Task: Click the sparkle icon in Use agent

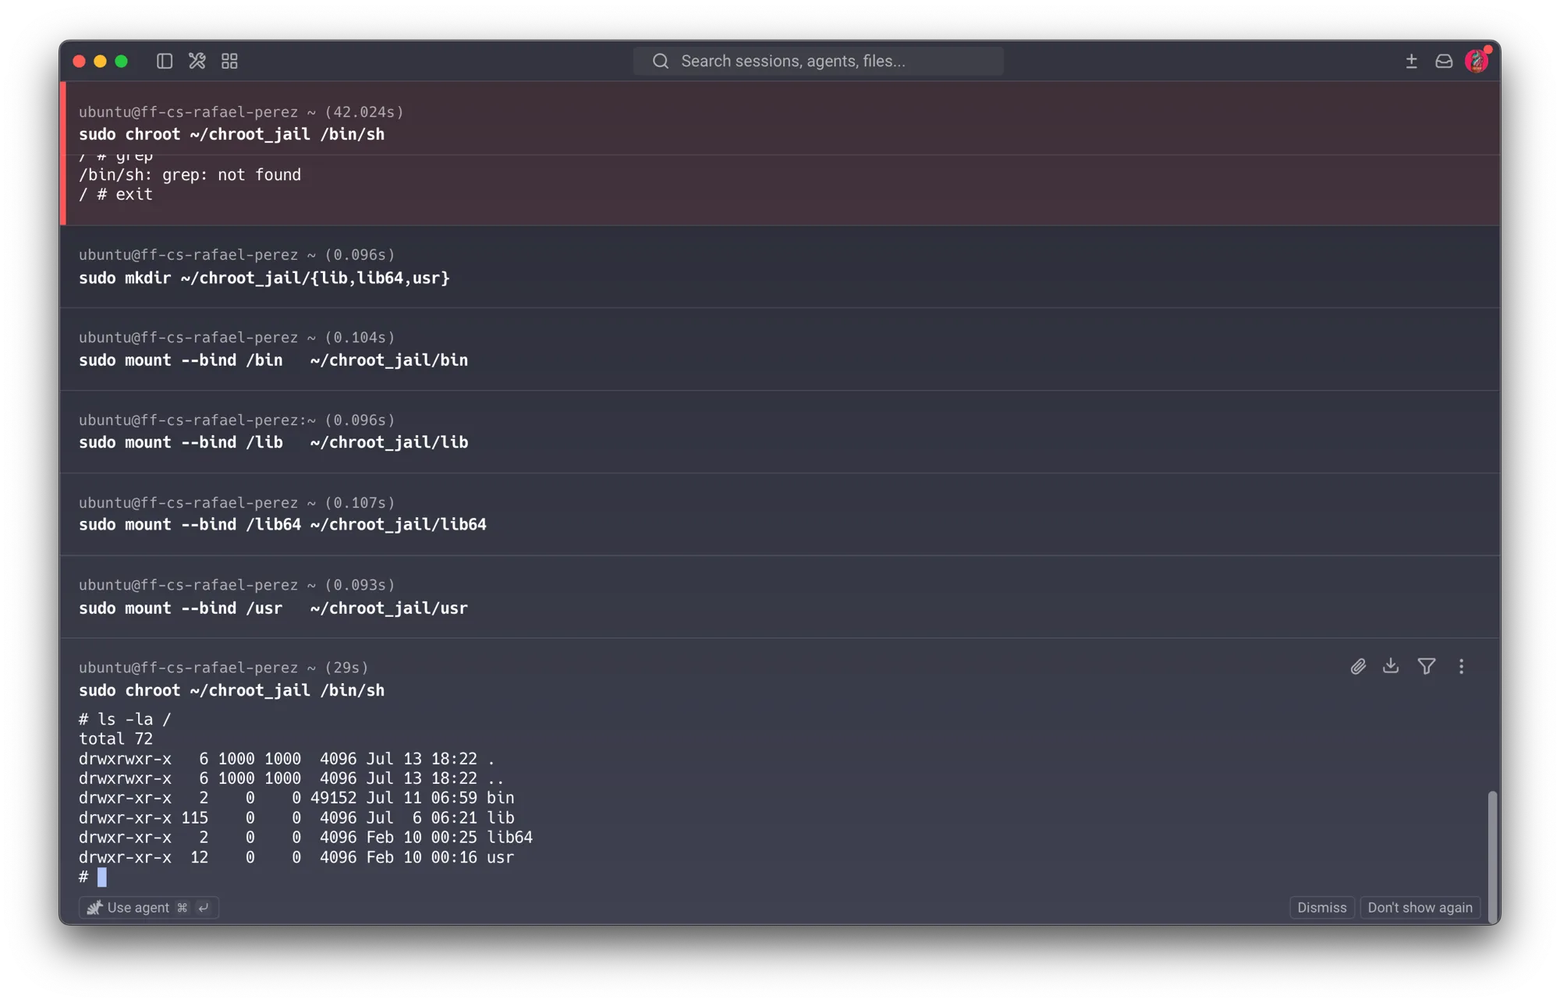Action: 94,907
